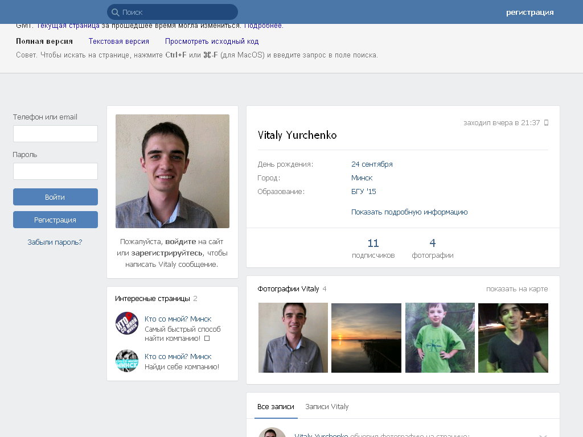Open the post options chevron on the wall
This screenshot has width=583, height=437.
[543, 435]
